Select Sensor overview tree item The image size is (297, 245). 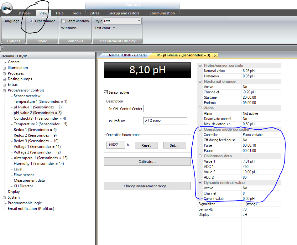[x=27, y=96]
